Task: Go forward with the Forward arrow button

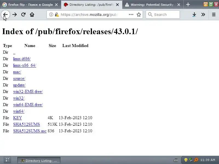Action: pos(15,14)
